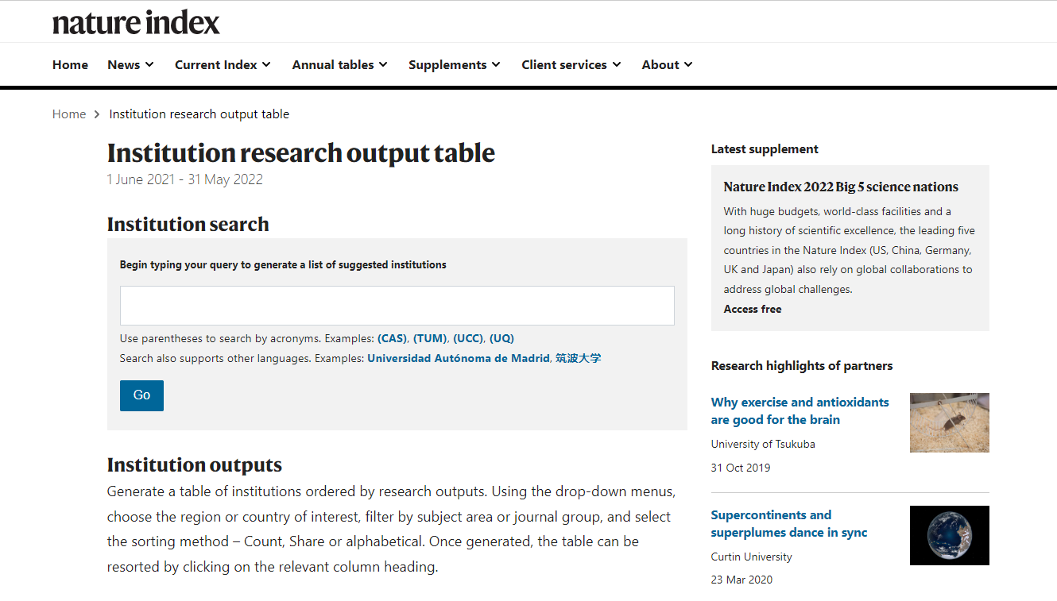Click the Nature Index logo

136,23
